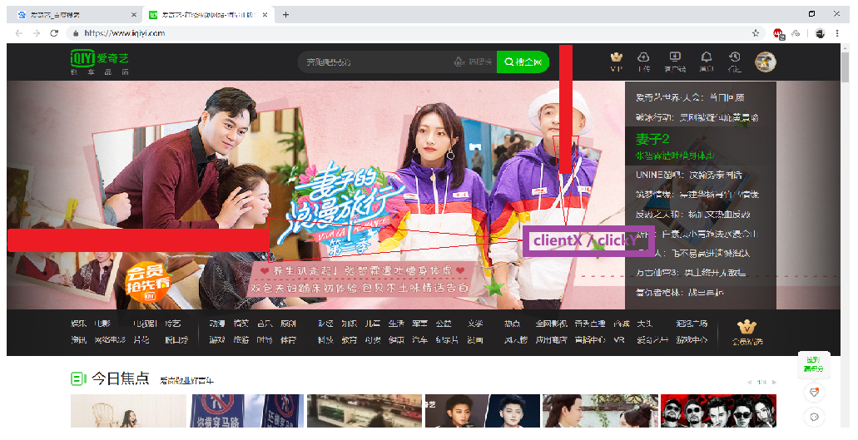Open the 反恐之人狼 banner list entry

pyautogui.click(x=692, y=215)
